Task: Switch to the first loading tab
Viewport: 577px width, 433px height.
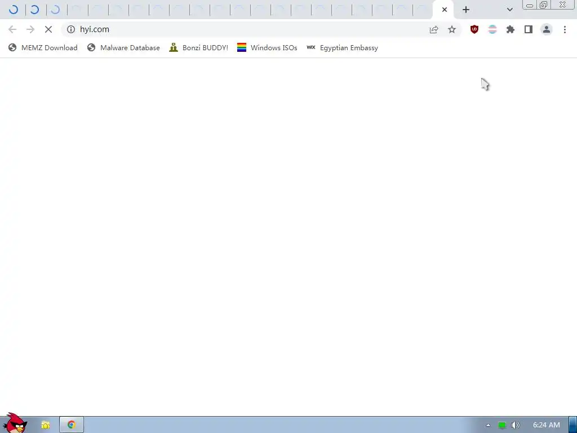Action: click(14, 10)
